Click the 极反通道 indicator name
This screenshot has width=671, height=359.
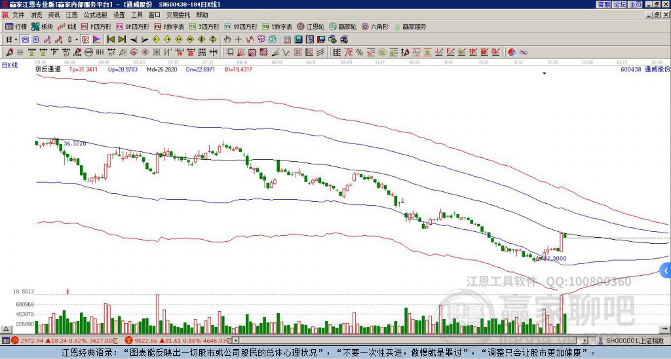click(48, 69)
